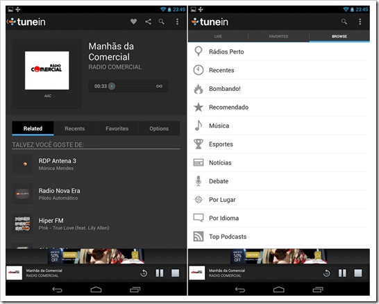Tap the speech bubble icon beside Por Idioma
The image size is (379, 304).
point(199,218)
